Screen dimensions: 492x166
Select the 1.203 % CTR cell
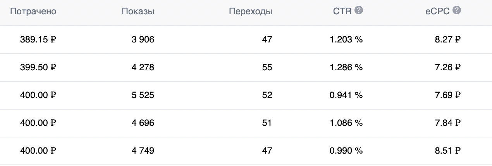346,39
